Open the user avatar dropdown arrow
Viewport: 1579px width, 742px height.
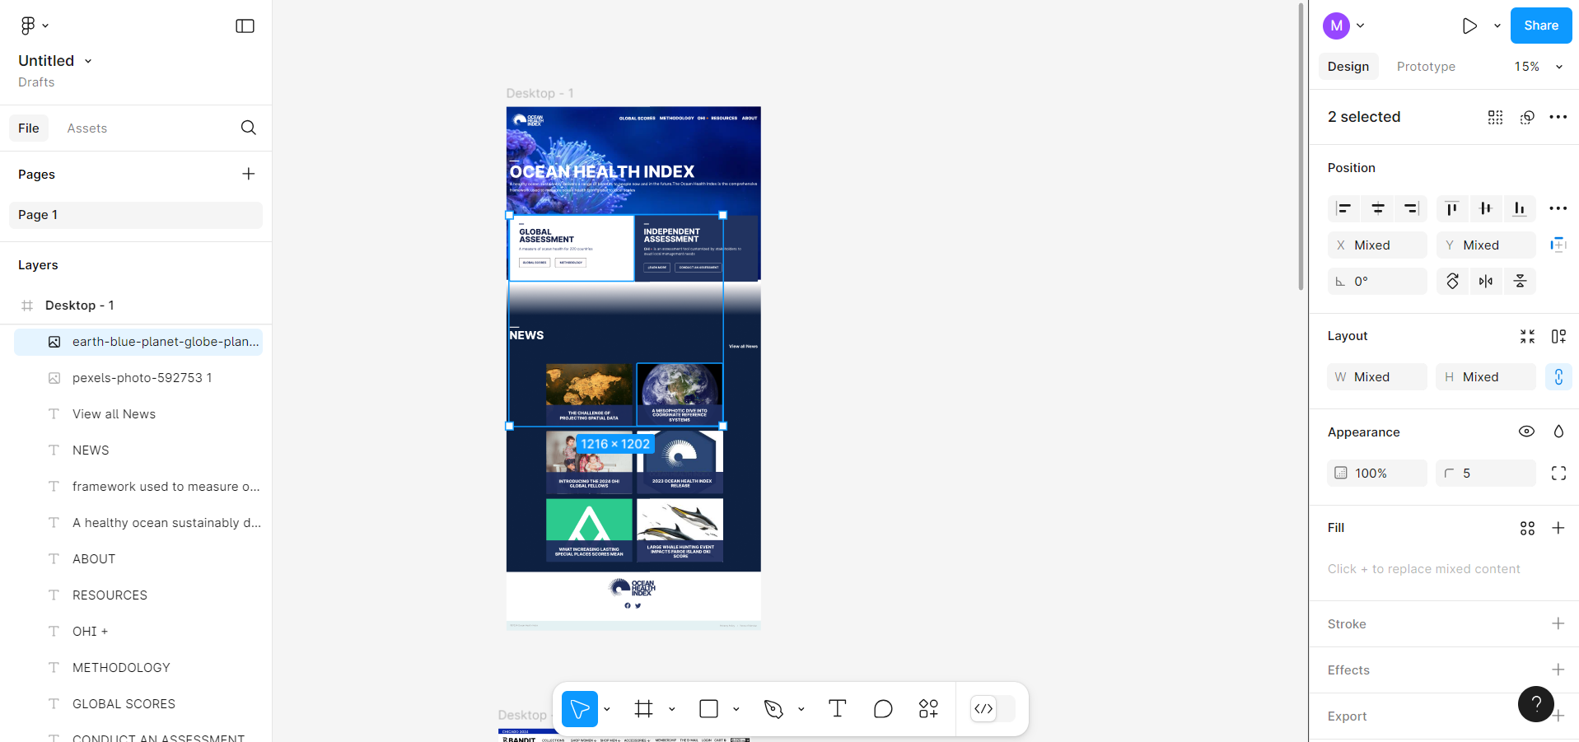pos(1361,26)
